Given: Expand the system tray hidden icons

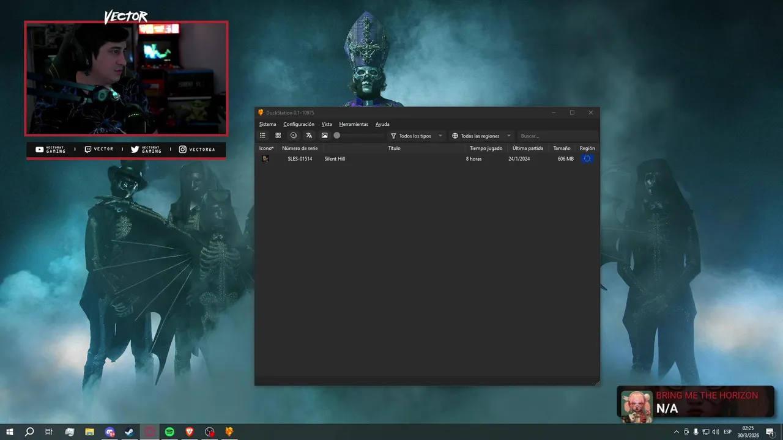Looking at the screenshot, I should point(676,432).
